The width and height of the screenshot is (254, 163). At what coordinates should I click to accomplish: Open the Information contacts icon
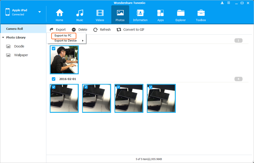pos(140,13)
